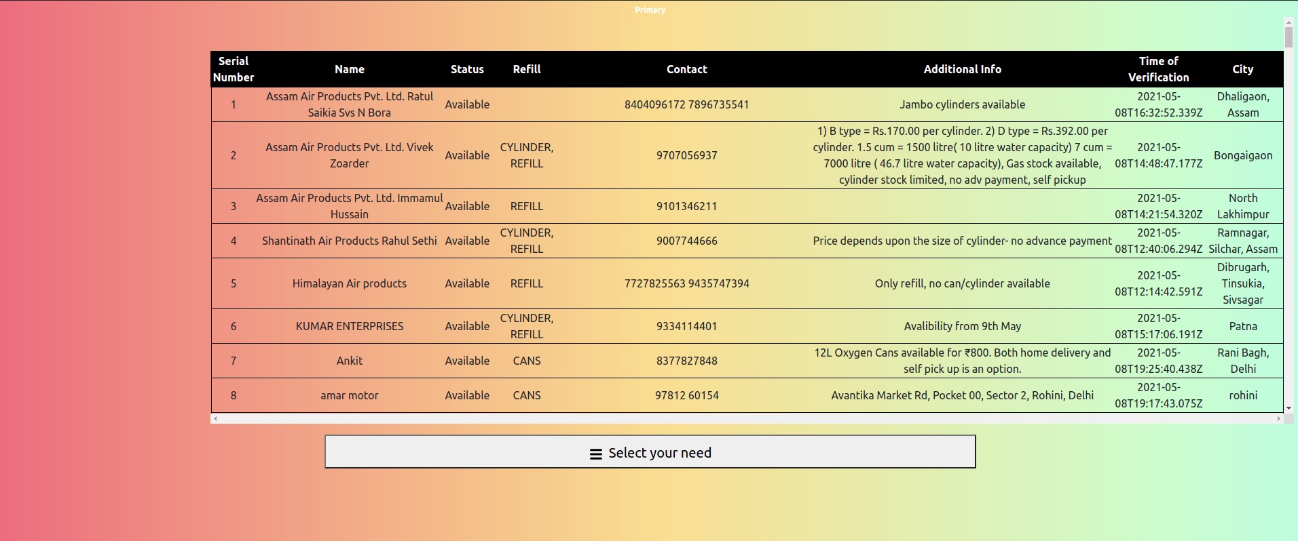Image resolution: width=1298 pixels, height=541 pixels.
Task: Click contact 8404096172 7896735541
Action: tap(686, 104)
